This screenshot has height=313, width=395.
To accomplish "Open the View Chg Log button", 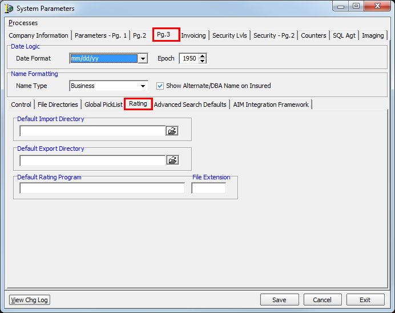I will (x=30, y=300).
